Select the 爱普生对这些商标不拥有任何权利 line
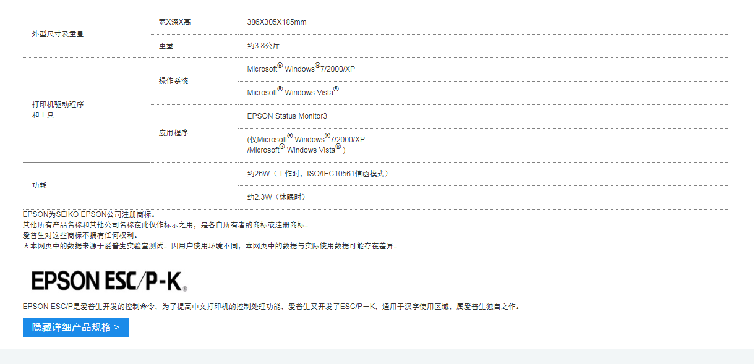Image resolution: width=754 pixels, height=364 pixels. pos(81,235)
